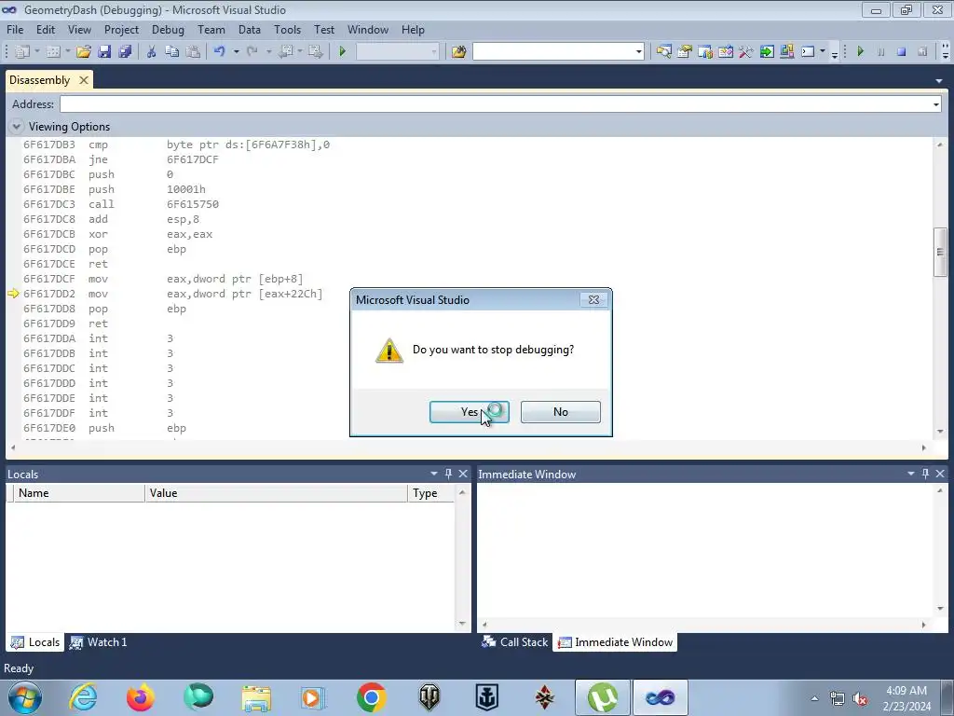Click the disassembly vertical scrollbar thumb

click(941, 252)
